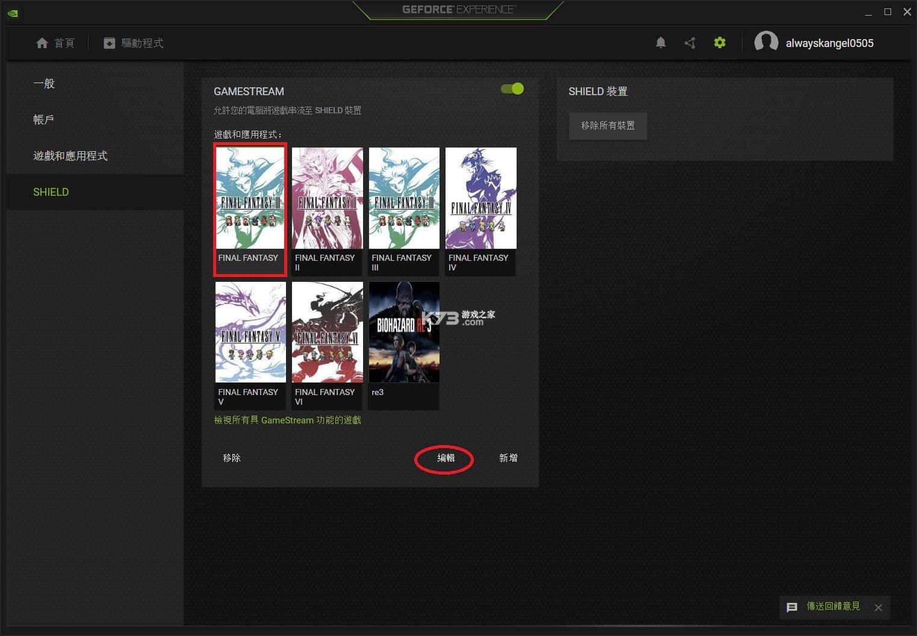917x636 pixels.
Task: Click the 移除所有裝置 button
Action: (608, 126)
